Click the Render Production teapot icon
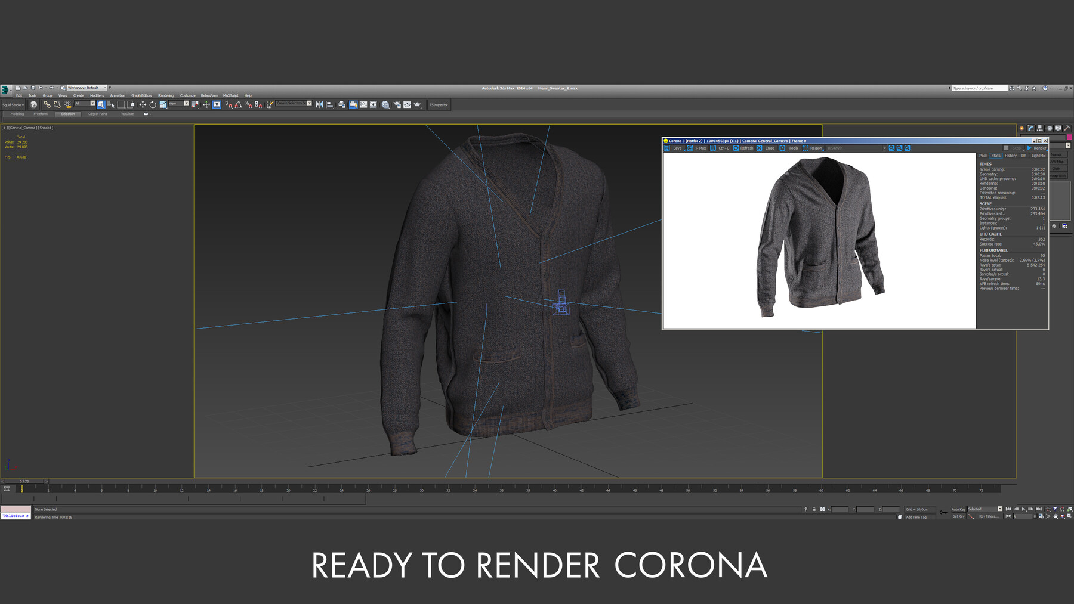This screenshot has width=1074, height=604. point(417,104)
